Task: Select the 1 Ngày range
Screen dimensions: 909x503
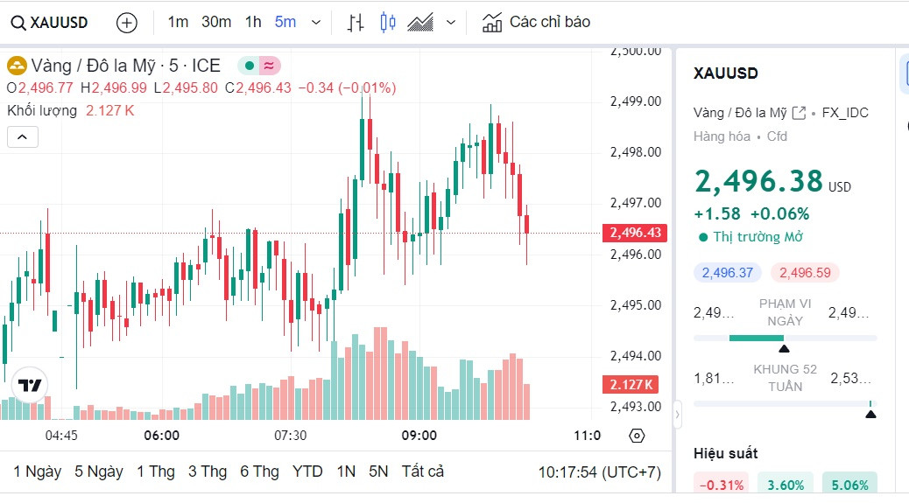Action: (x=37, y=472)
